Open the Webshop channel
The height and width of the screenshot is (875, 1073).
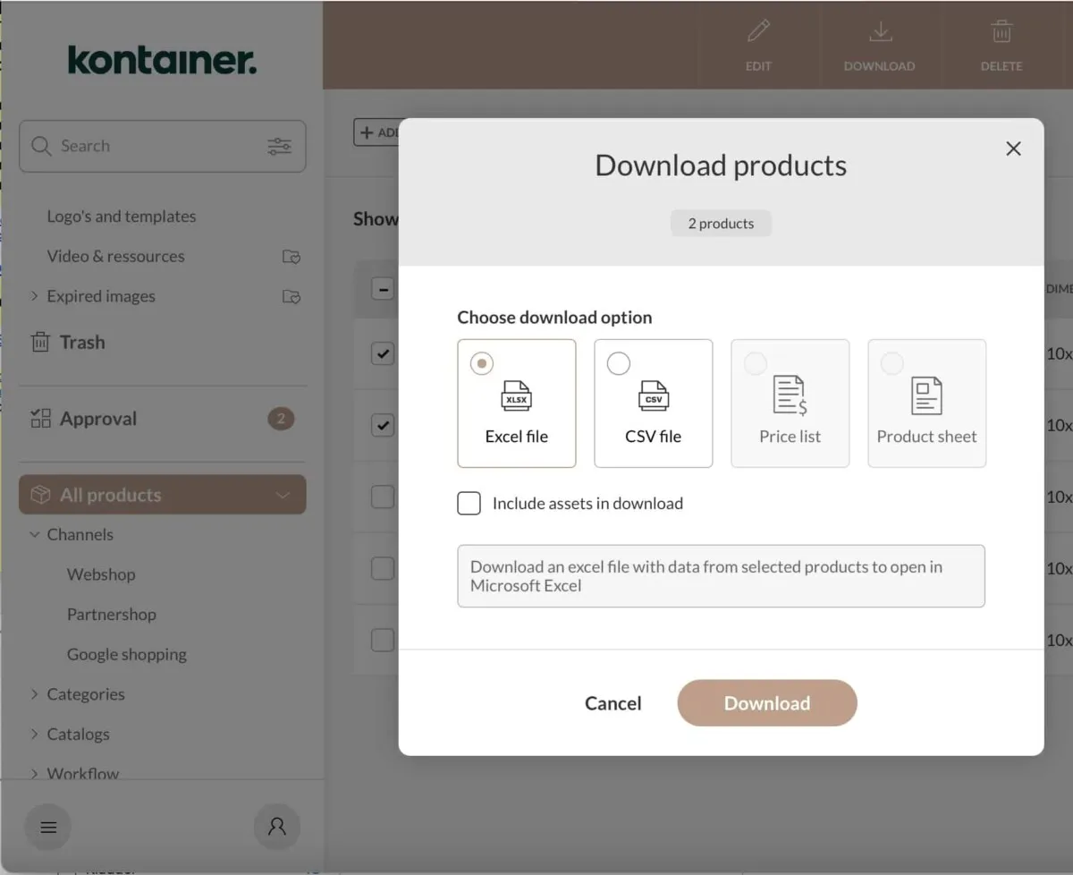101,574
